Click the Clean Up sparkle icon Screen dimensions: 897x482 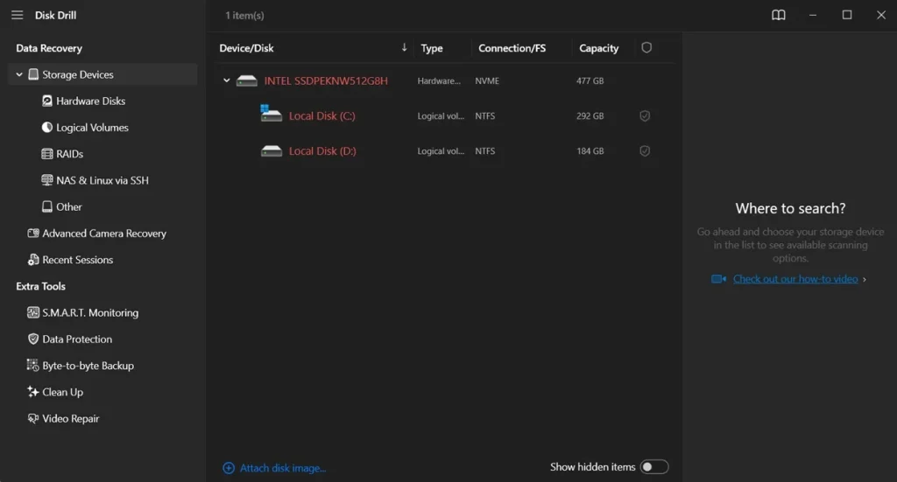point(32,392)
